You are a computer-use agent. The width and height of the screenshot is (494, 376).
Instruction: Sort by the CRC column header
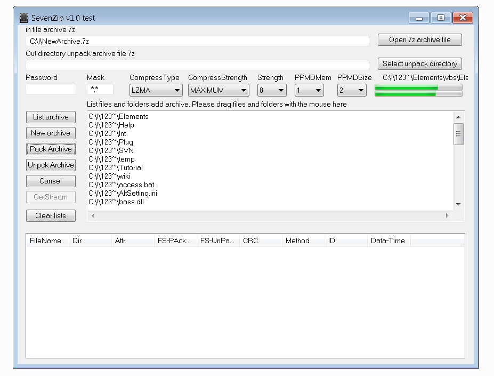point(261,241)
